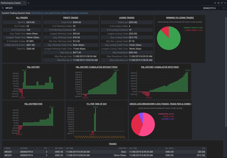The height and width of the screenshot is (158, 227).
Task: Open the settings gear in the title bar
Action: pyautogui.click(x=218, y=3)
